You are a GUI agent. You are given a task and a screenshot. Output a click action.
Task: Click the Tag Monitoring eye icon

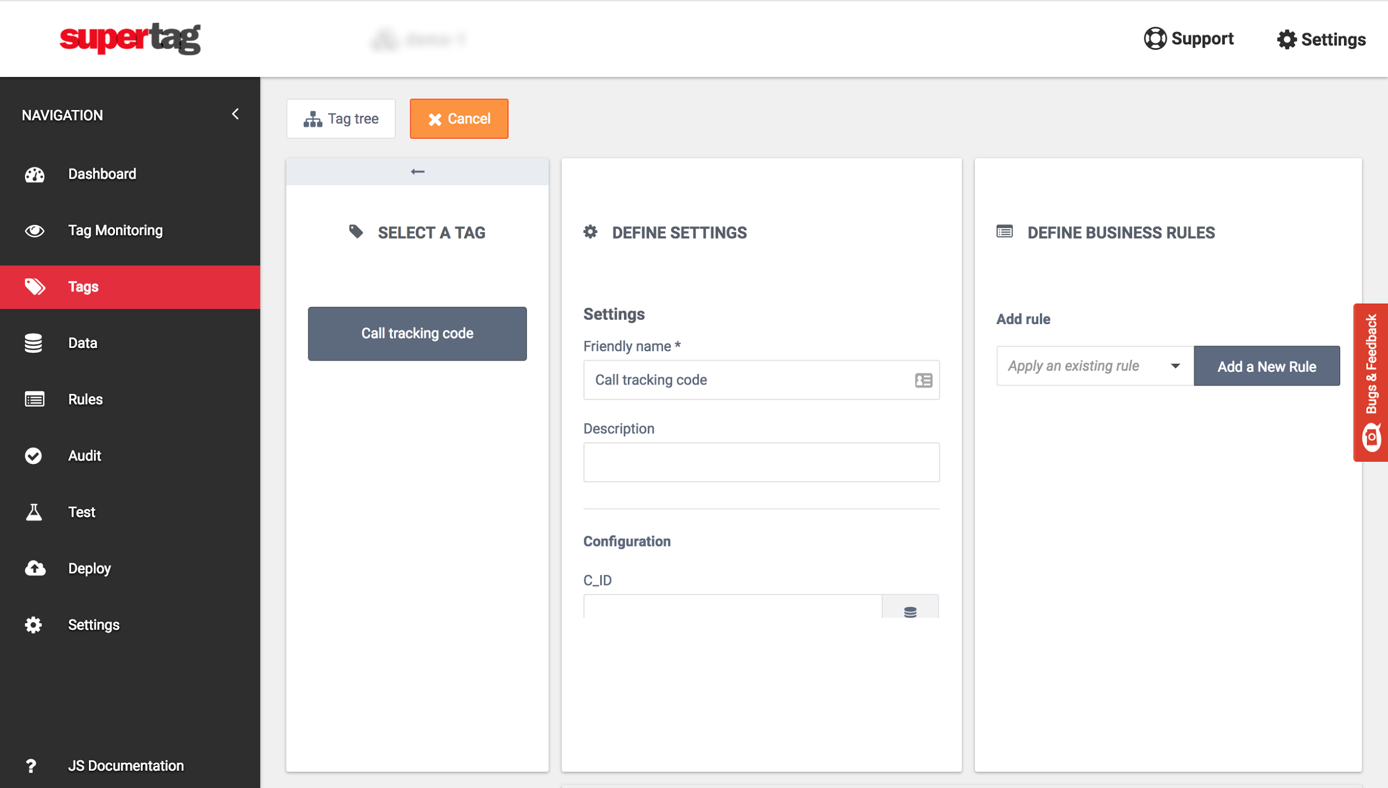tap(34, 231)
